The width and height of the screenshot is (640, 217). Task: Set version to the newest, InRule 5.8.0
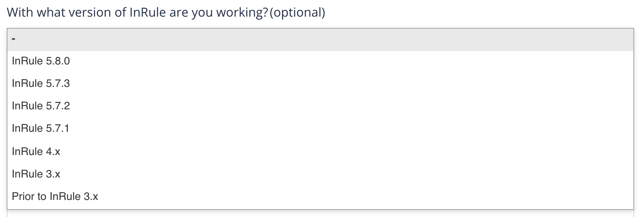coord(41,61)
